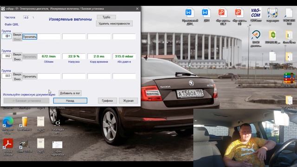Click Прочитать for group 003
This screenshot has width=297, height=167.
pyautogui.click(x=30, y=77)
